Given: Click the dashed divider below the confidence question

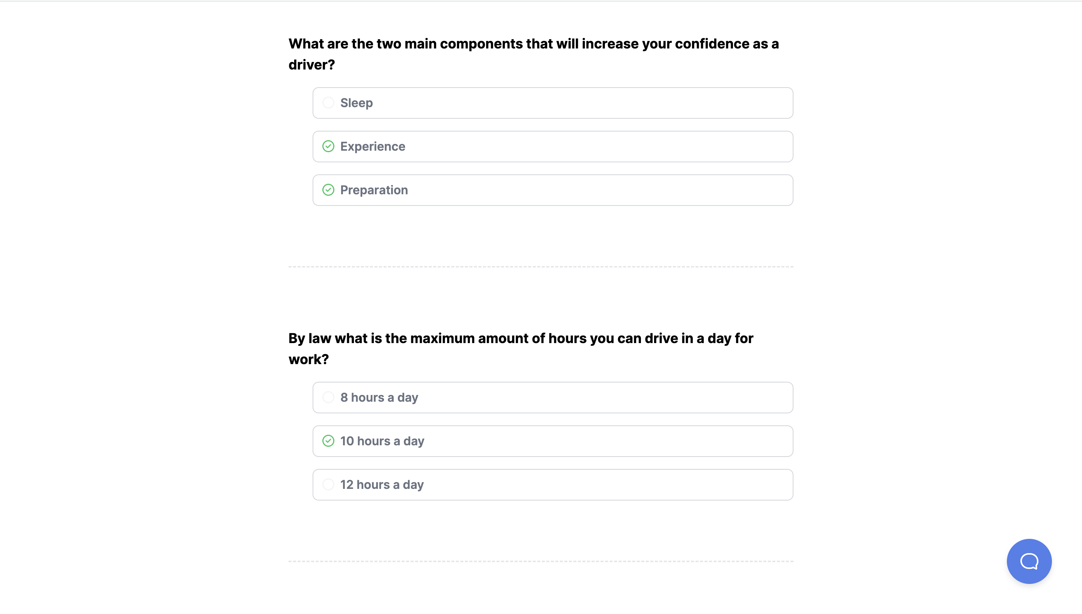Looking at the screenshot, I should pyautogui.click(x=540, y=266).
